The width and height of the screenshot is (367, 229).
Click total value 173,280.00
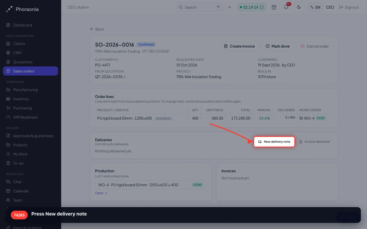pos(241,118)
